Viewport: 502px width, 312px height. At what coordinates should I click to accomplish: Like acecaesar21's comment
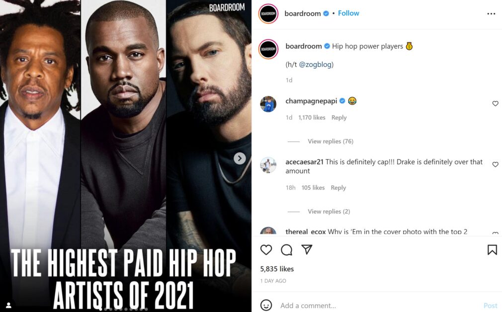[x=495, y=164]
